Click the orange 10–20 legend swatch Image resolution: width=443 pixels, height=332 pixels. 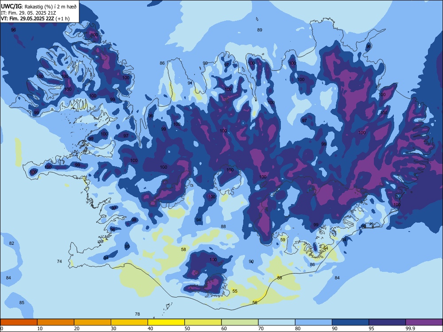point(56,322)
